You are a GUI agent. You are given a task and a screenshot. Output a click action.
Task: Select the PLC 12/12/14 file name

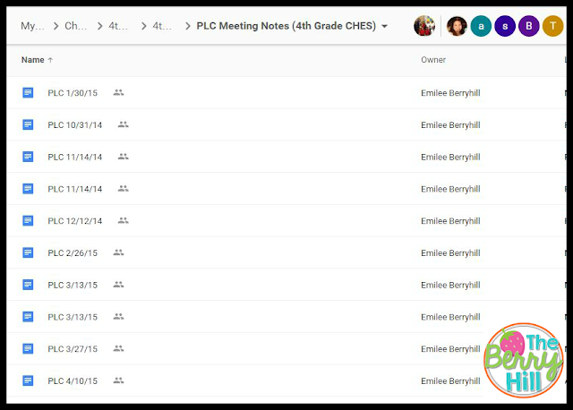tap(74, 220)
